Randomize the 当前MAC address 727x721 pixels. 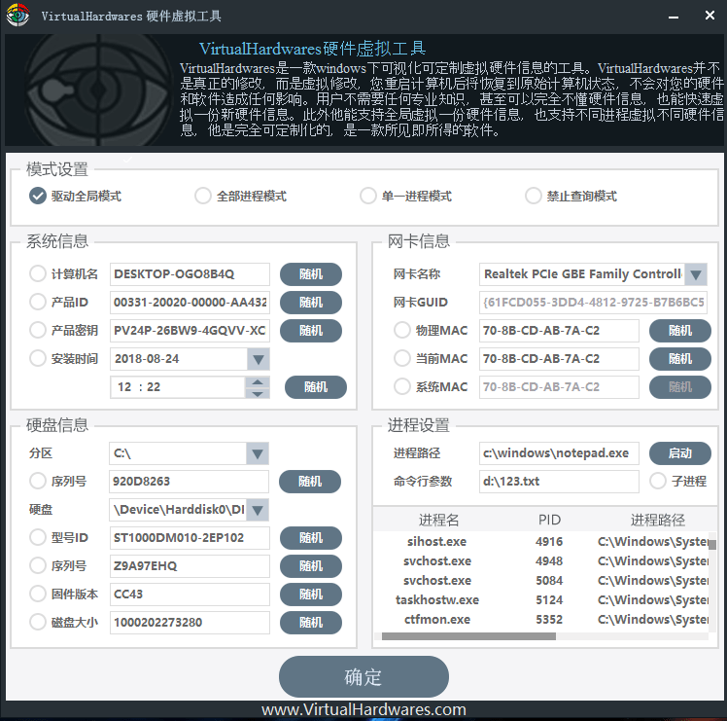[680, 359]
